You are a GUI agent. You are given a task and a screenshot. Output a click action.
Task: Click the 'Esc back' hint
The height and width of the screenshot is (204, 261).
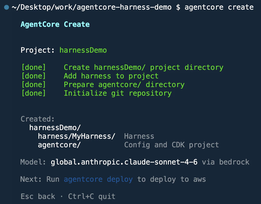pos(38,196)
